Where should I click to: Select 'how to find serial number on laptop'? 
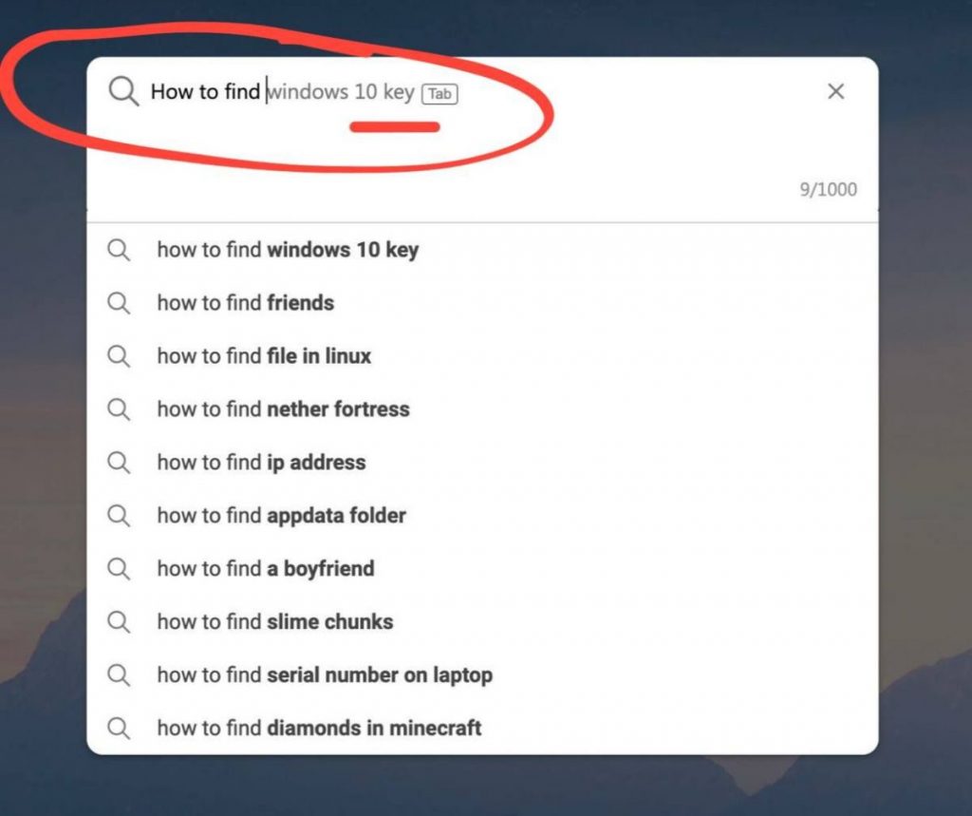482,674
